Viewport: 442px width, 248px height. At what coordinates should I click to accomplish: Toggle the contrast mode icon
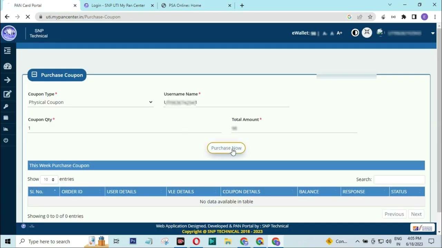[355, 33]
